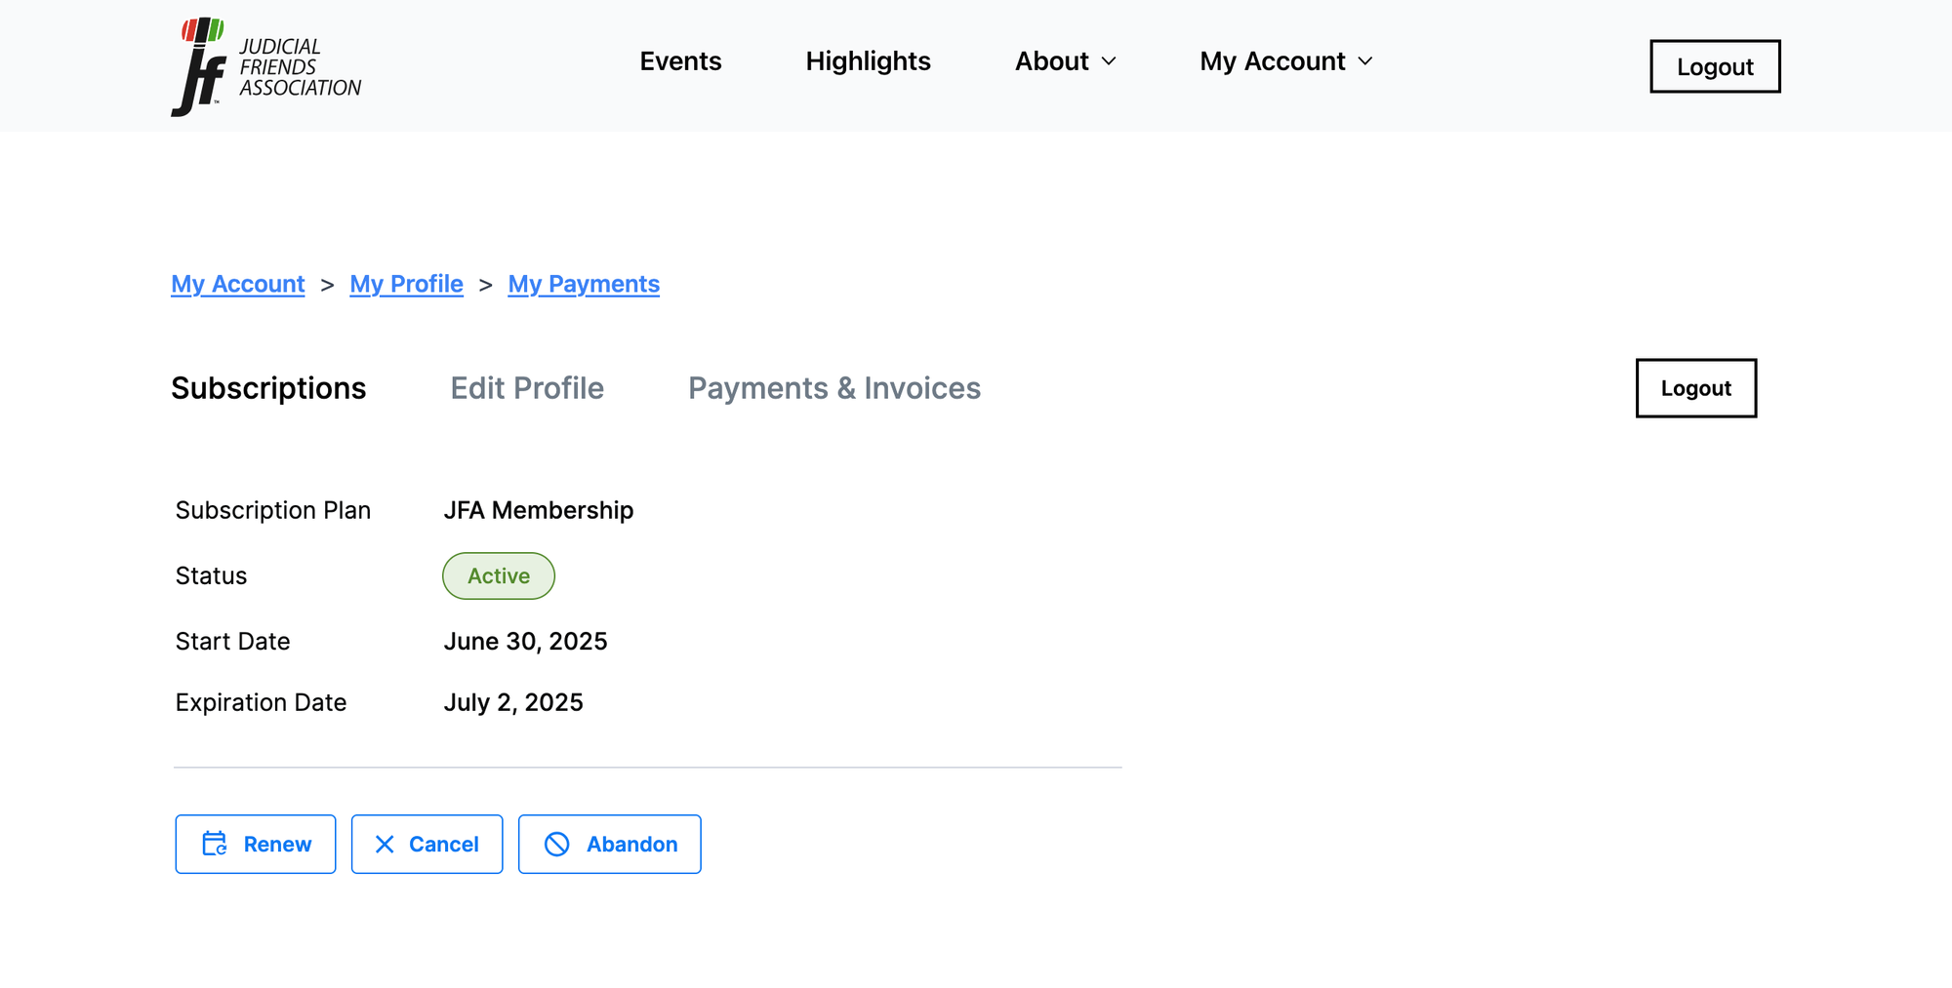Click the June 30, 2025 start date
Screen dimensions: 1952x988
pos(525,641)
